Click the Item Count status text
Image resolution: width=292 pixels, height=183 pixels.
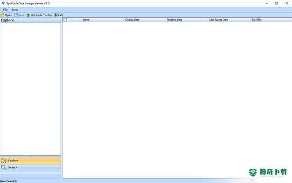(x=8, y=181)
